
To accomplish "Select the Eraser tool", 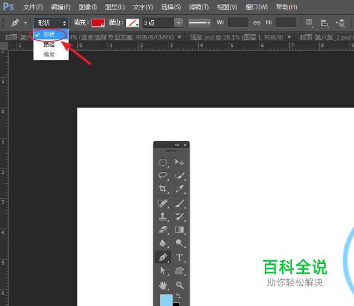I will click(163, 230).
